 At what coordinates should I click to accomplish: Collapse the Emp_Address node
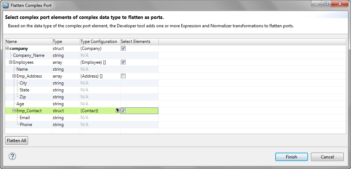pyautogui.click(x=14, y=76)
